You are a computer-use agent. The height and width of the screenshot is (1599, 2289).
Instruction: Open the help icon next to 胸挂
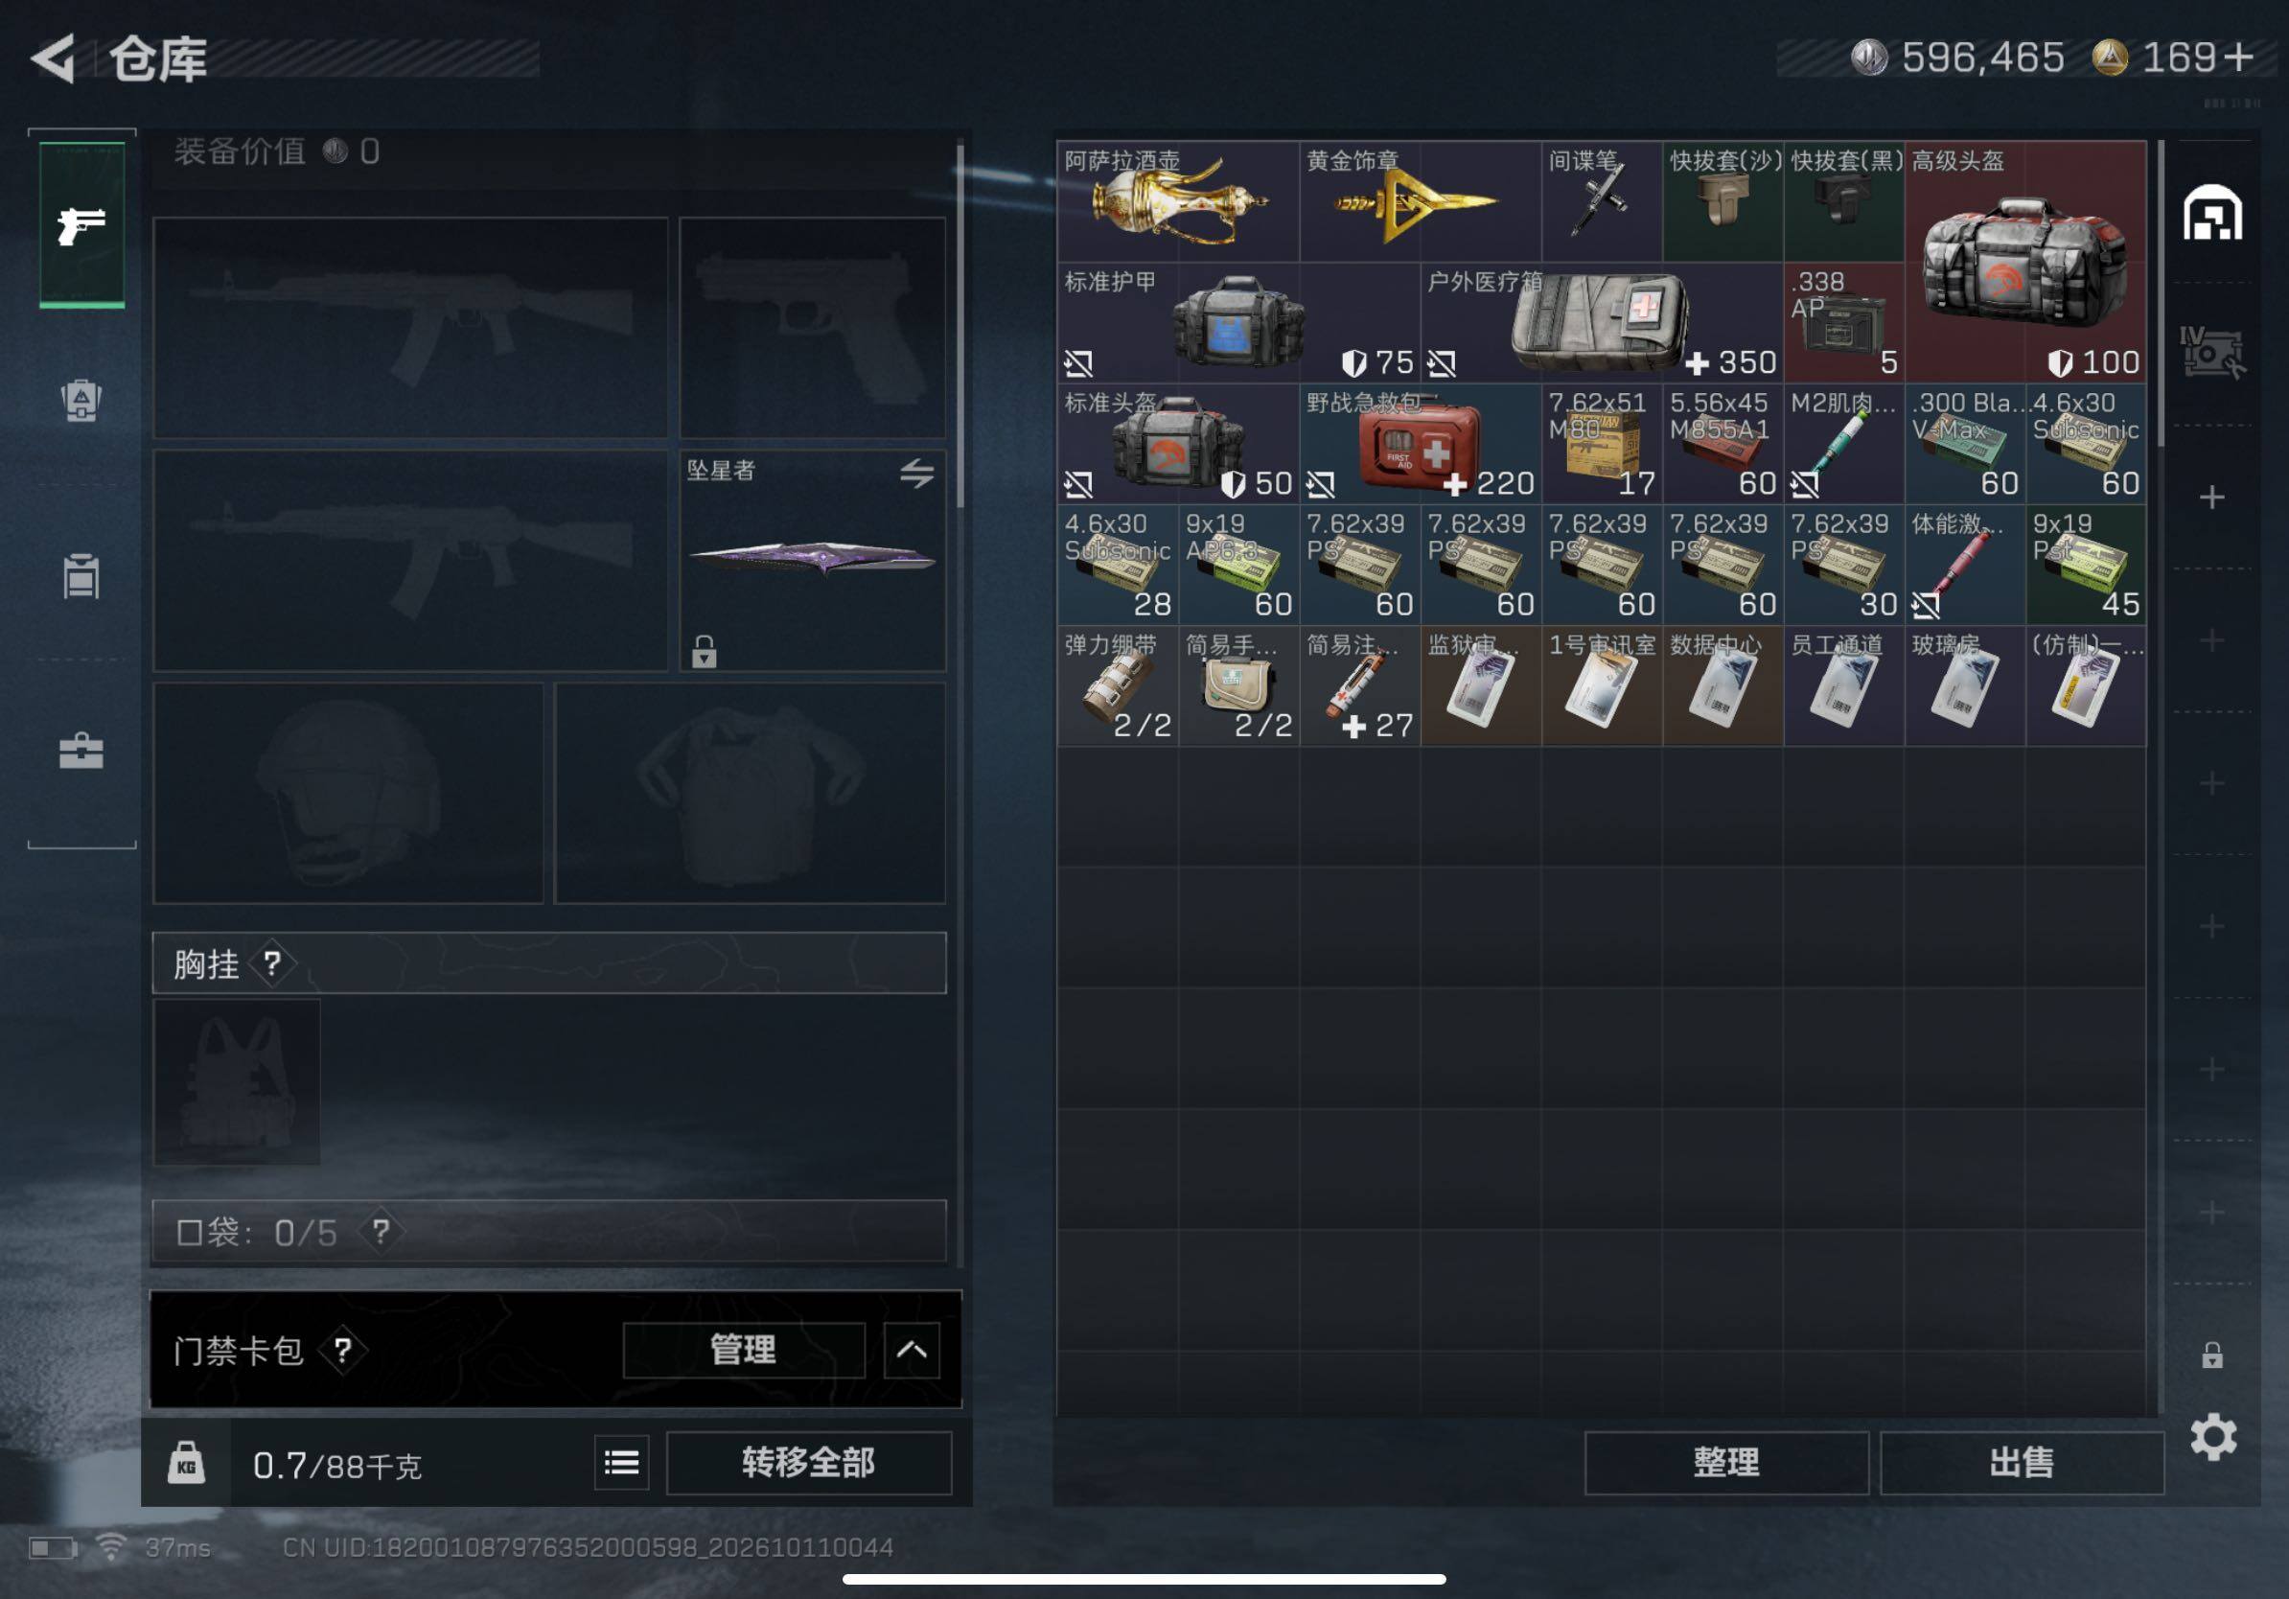click(272, 963)
